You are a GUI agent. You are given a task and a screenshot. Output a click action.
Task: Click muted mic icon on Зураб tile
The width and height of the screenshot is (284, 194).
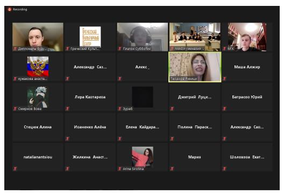click(119, 109)
